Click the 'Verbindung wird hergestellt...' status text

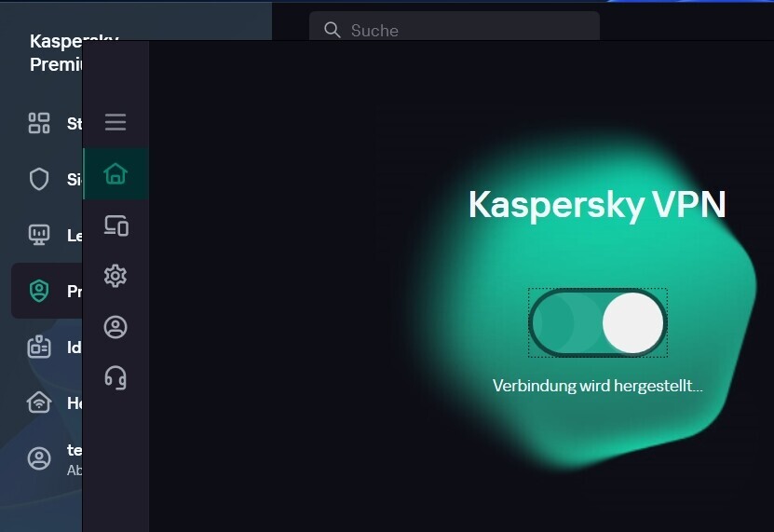pyautogui.click(x=597, y=386)
